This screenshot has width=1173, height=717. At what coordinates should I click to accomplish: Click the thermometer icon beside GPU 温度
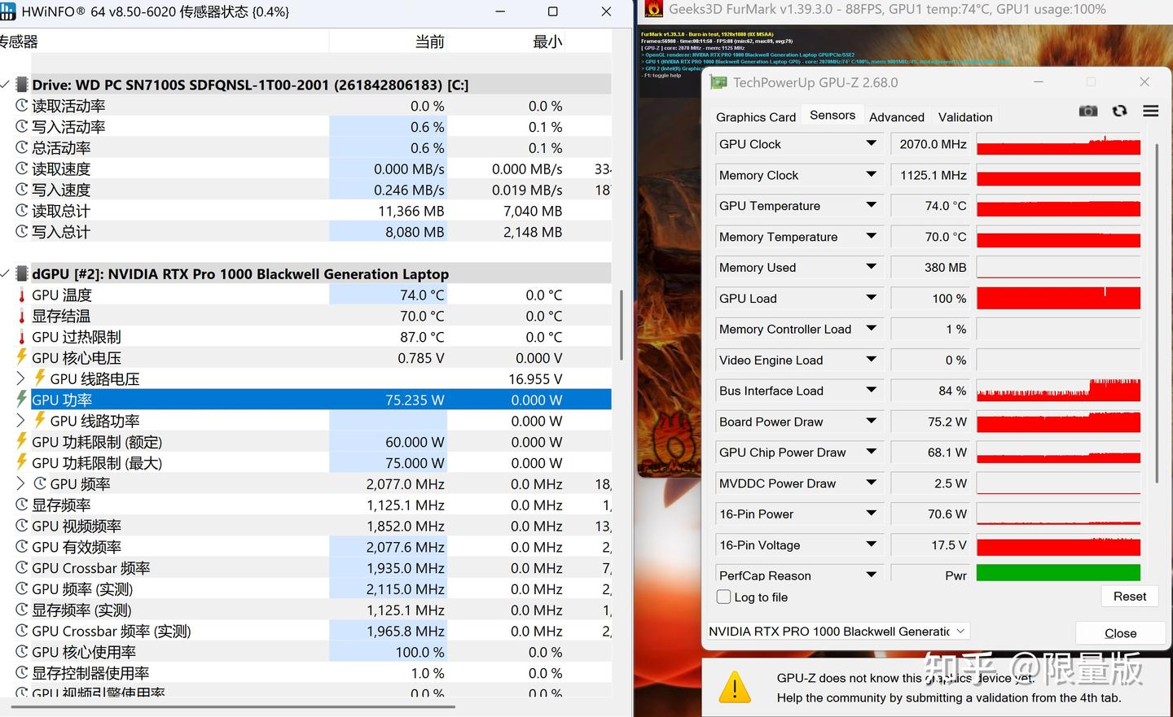[x=22, y=295]
